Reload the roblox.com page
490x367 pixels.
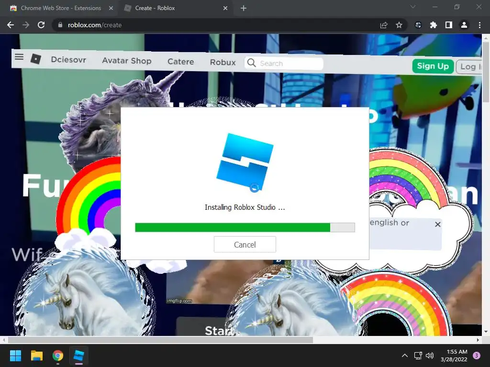41,25
